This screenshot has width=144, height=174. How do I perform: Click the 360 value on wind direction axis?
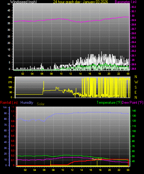click(x=10, y=77)
